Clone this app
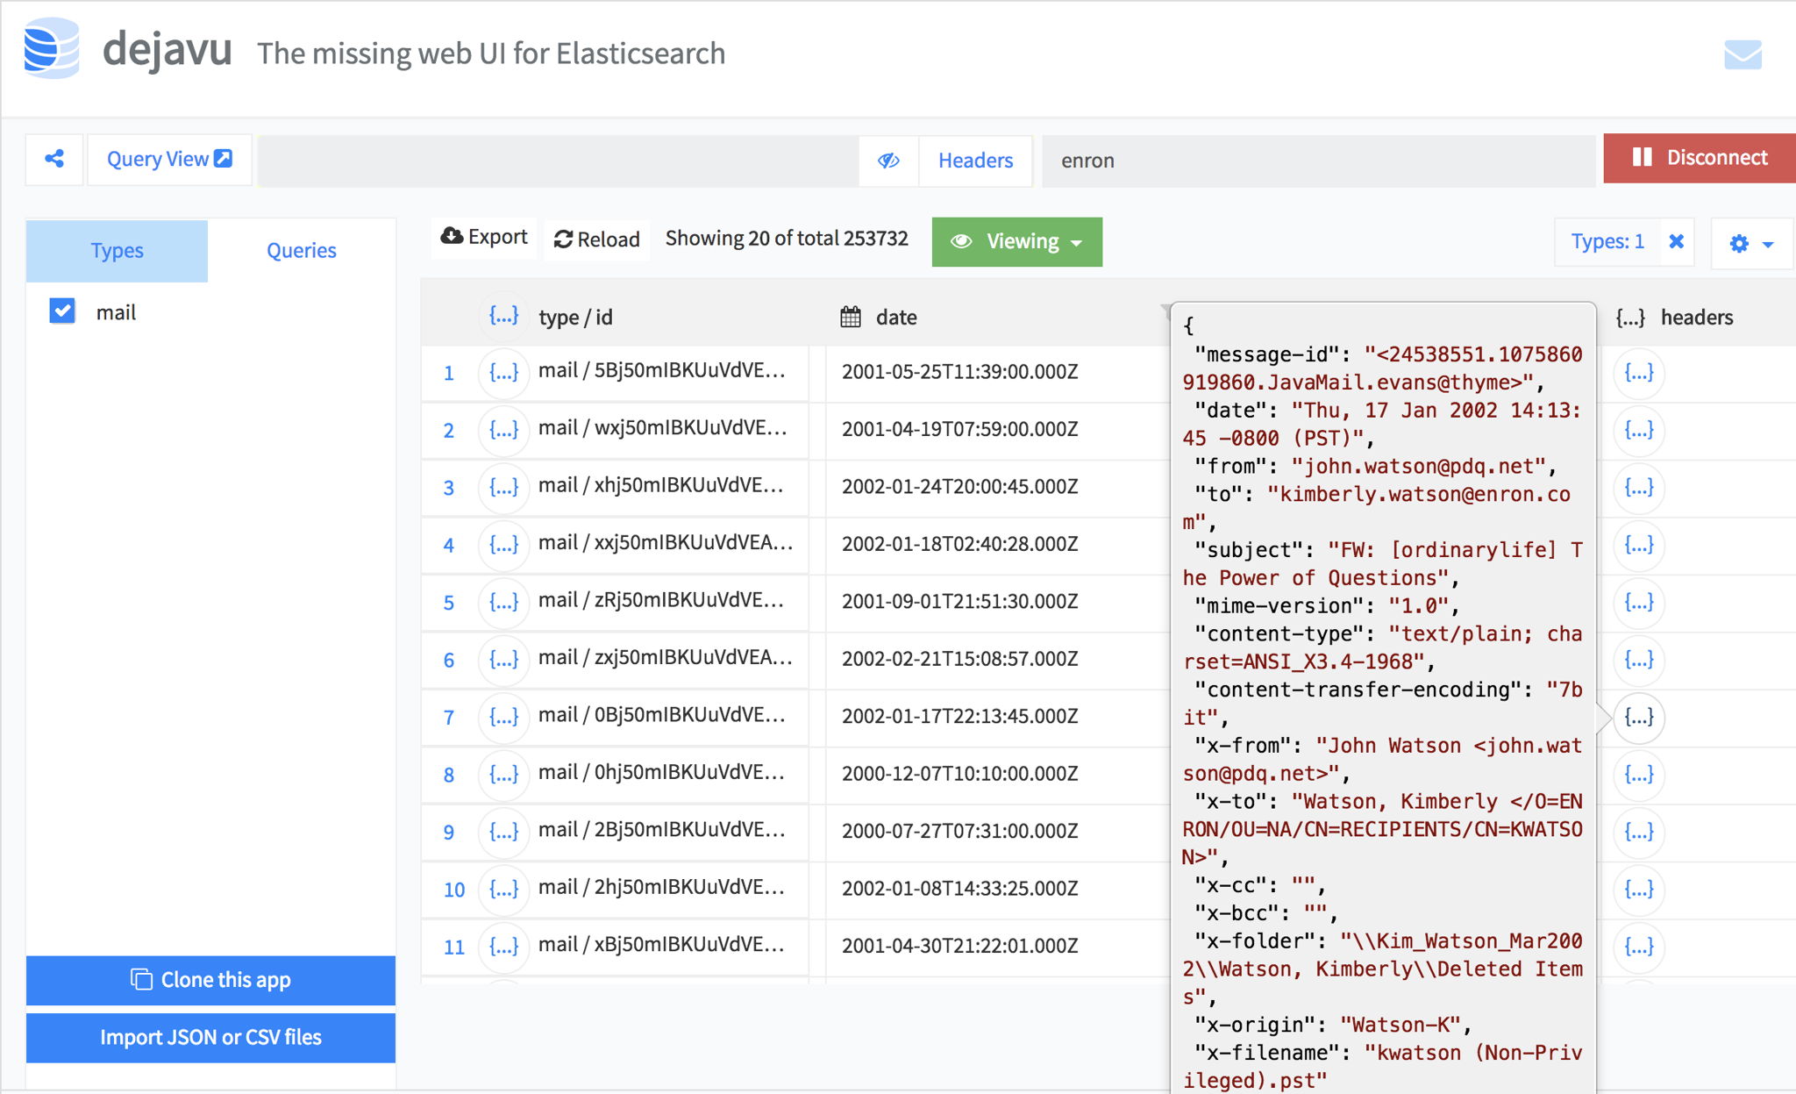 coord(210,980)
